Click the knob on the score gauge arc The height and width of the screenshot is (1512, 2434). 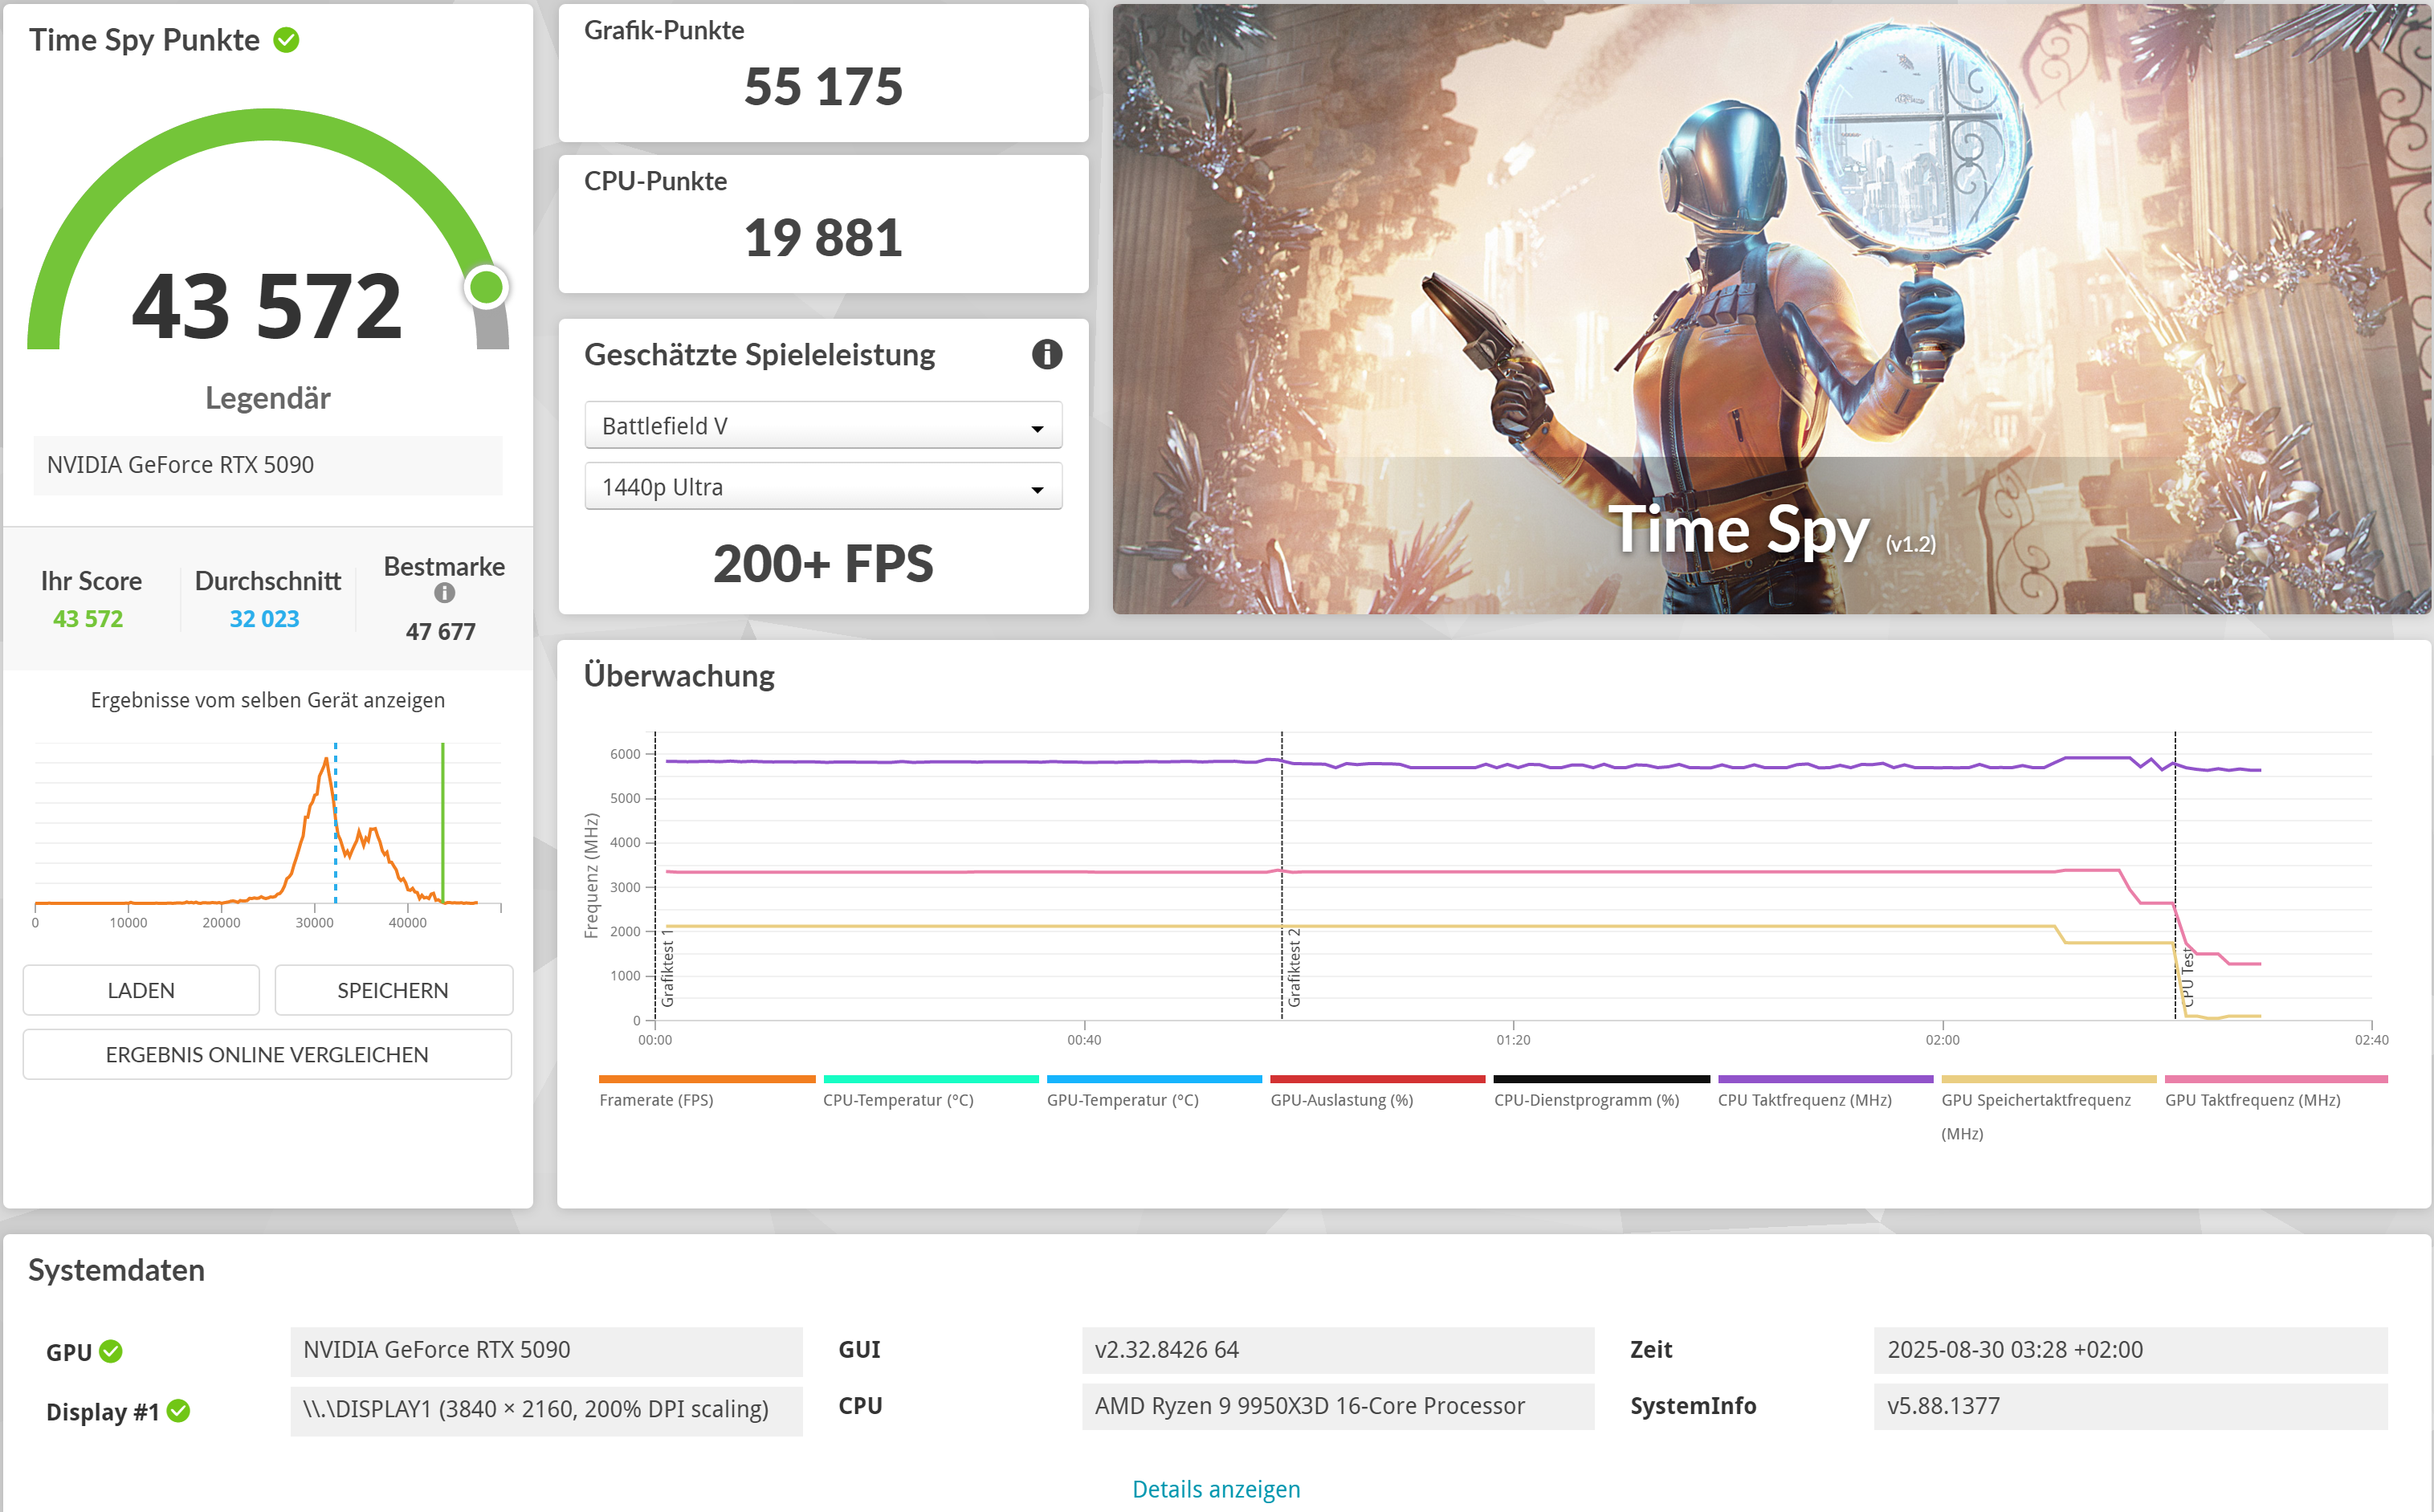pyautogui.click(x=484, y=287)
